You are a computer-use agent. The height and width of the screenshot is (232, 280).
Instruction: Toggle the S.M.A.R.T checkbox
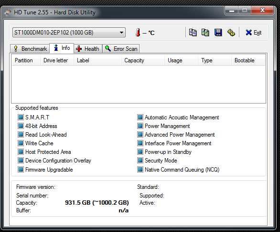click(21, 117)
